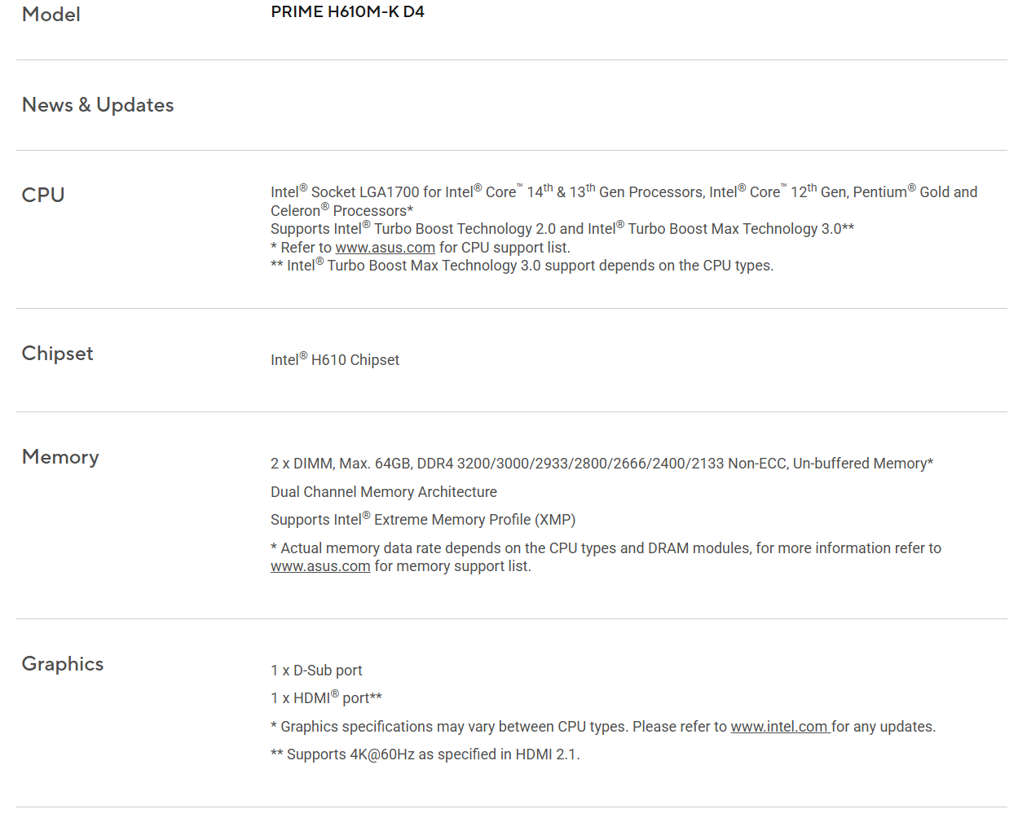Click the 1 x HDMI port entry
The height and width of the screenshot is (818, 1018).
pyautogui.click(x=326, y=697)
